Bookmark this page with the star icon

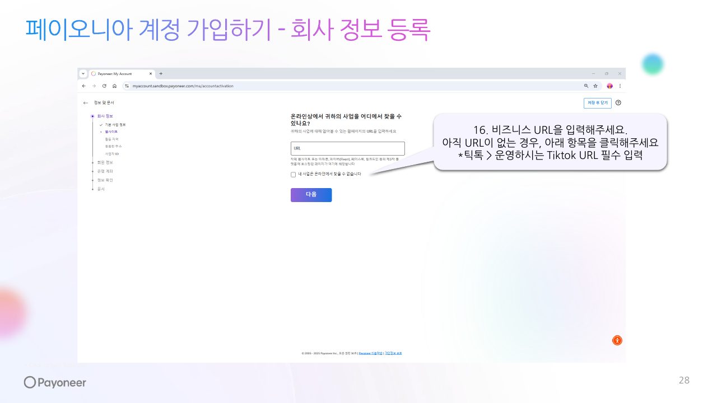[595, 86]
